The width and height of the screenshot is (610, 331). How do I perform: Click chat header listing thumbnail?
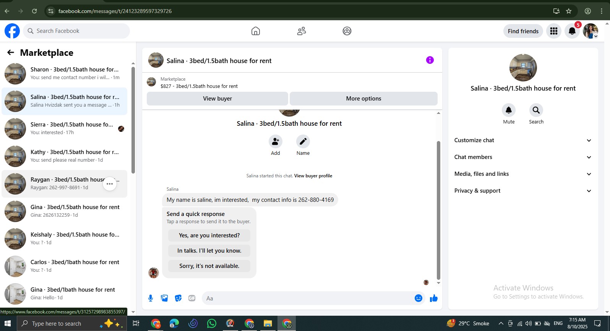[x=156, y=60]
